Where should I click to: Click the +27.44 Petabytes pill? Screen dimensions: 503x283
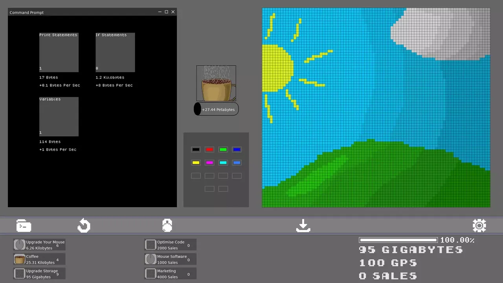pos(216,109)
